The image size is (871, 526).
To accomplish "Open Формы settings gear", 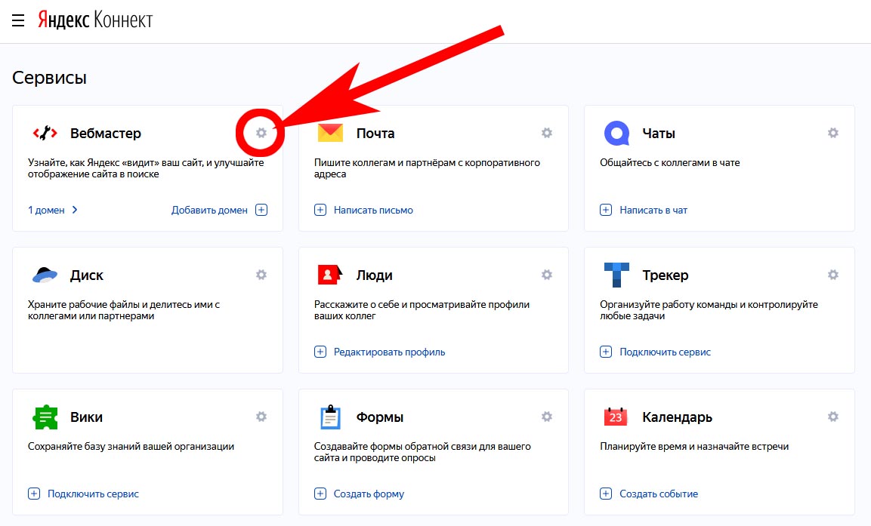I will 547,417.
